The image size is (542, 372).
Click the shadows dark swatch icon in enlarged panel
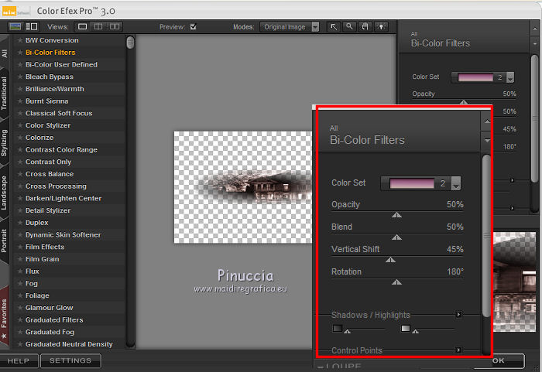[x=338, y=328]
